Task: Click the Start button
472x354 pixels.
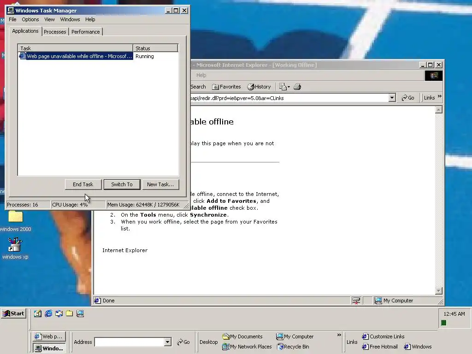Action: pyautogui.click(x=13, y=313)
